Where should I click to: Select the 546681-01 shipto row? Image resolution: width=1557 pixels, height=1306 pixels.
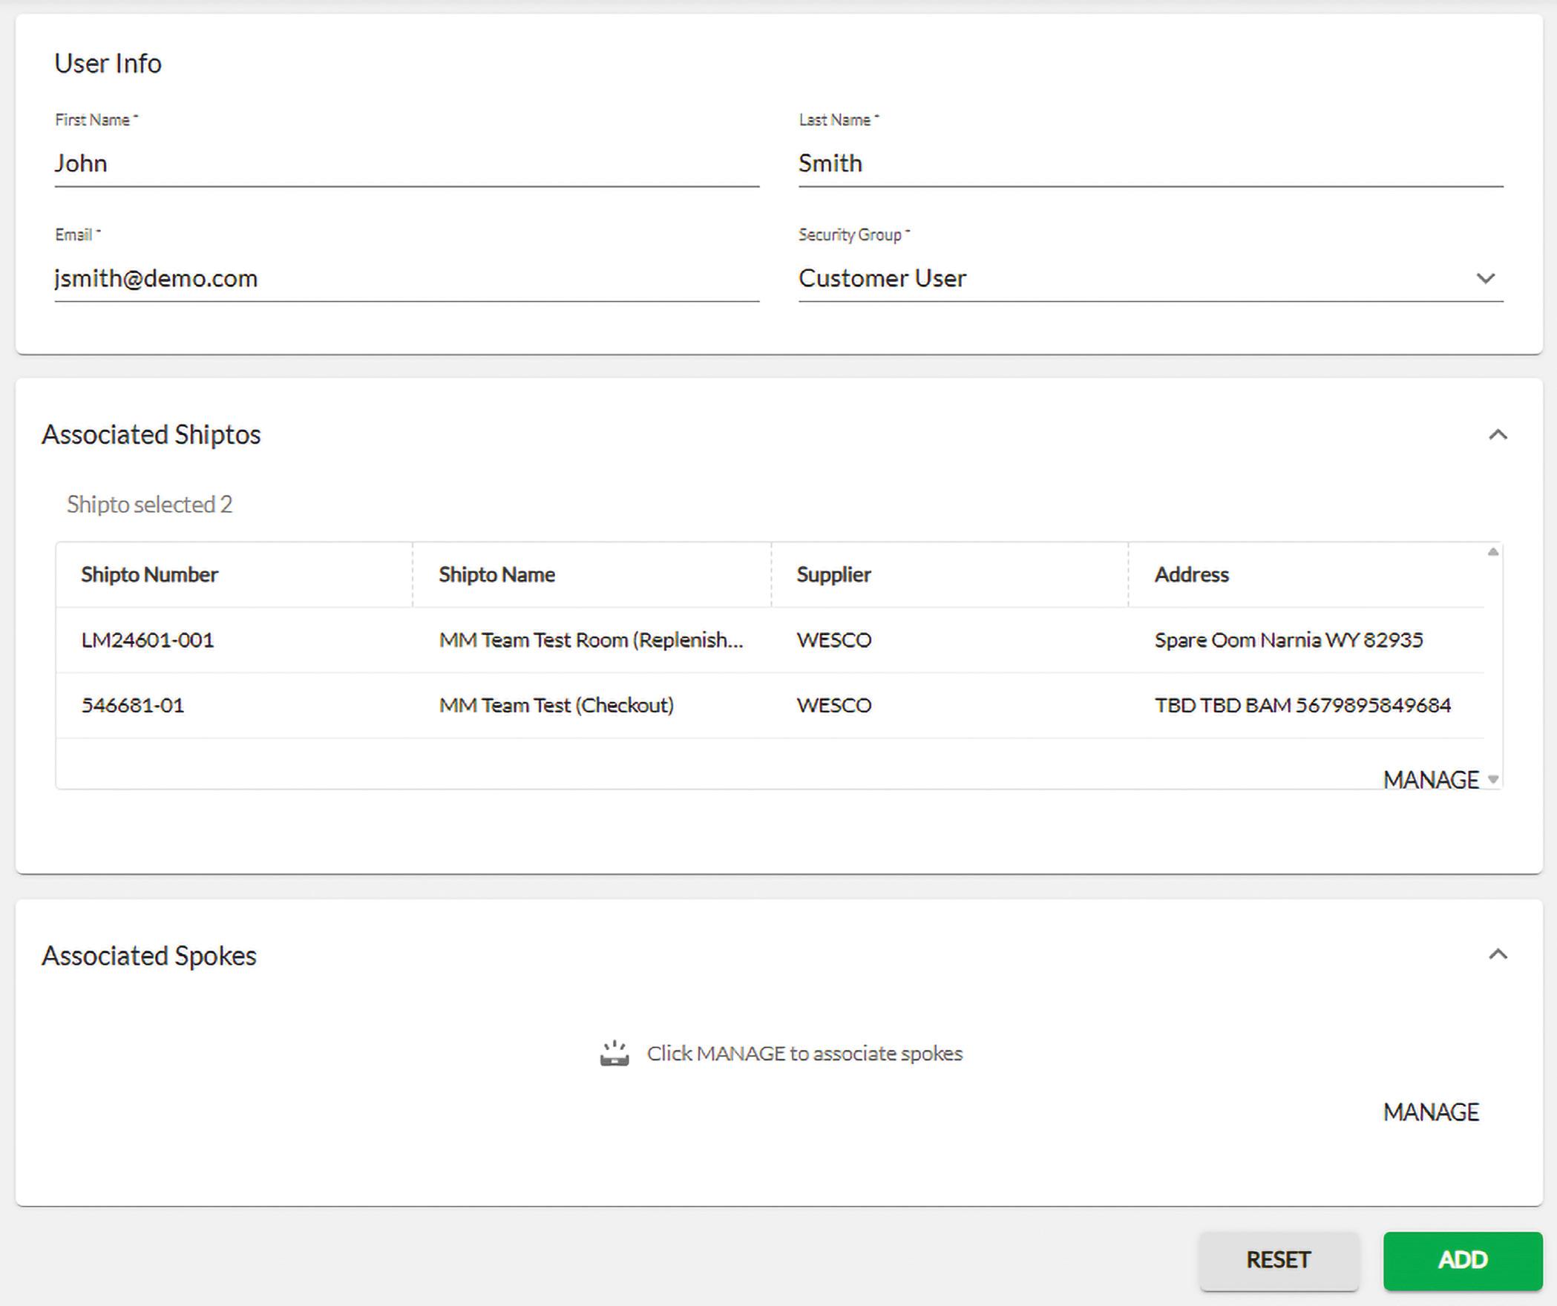132,705
